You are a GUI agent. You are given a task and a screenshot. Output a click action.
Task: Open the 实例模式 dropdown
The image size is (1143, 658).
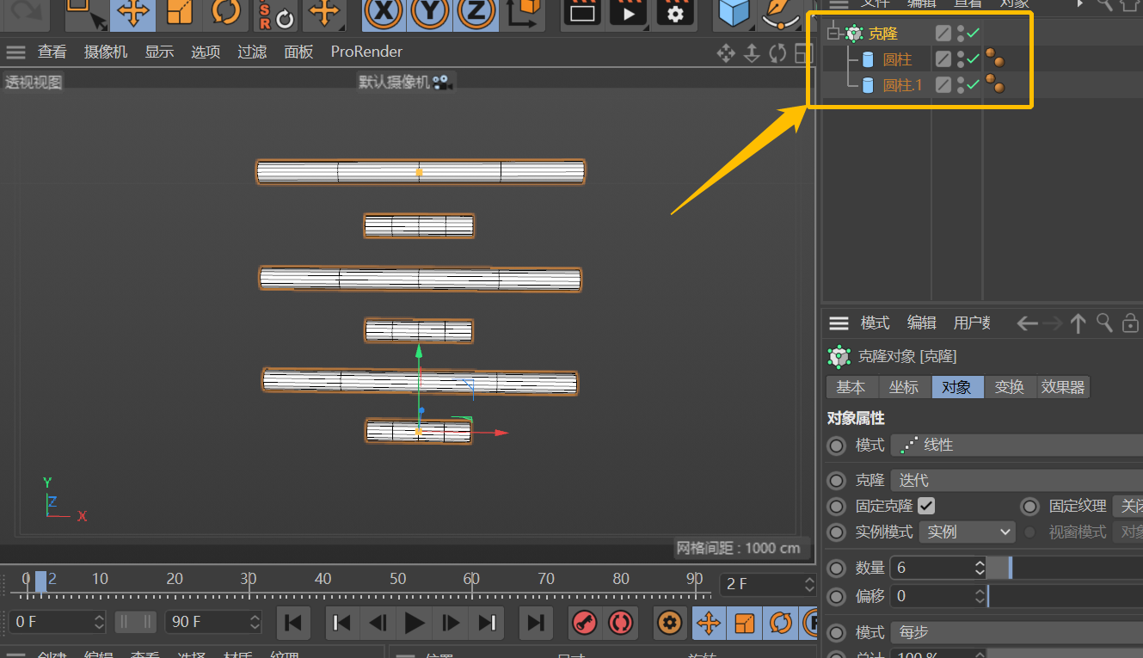tap(968, 532)
